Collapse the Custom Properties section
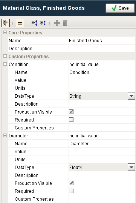 click(5, 56)
